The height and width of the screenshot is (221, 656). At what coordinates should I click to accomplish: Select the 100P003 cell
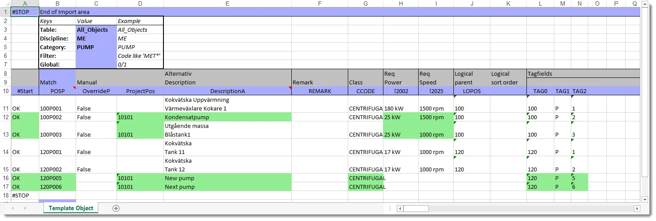click(x=57, y=130)
